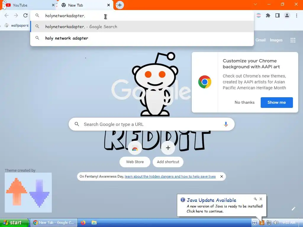
Task: Click the Chrome logo in promo card
Action: click(205, 82)
